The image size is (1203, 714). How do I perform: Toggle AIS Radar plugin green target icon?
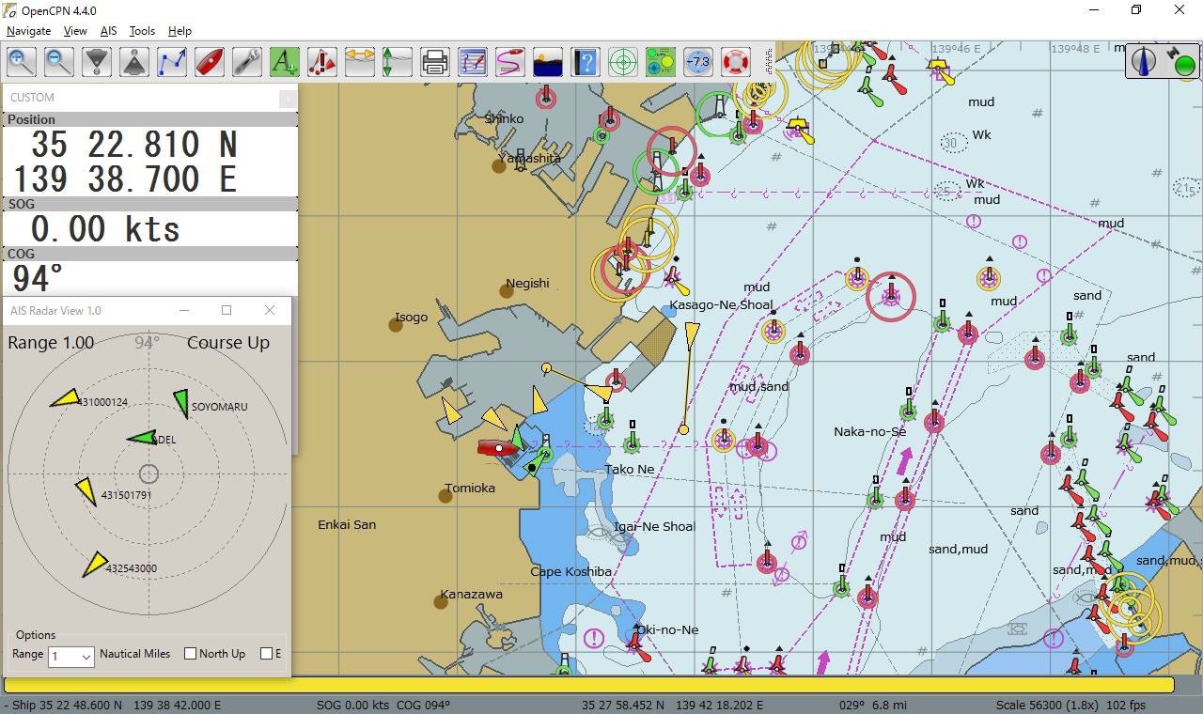(623, 62)
